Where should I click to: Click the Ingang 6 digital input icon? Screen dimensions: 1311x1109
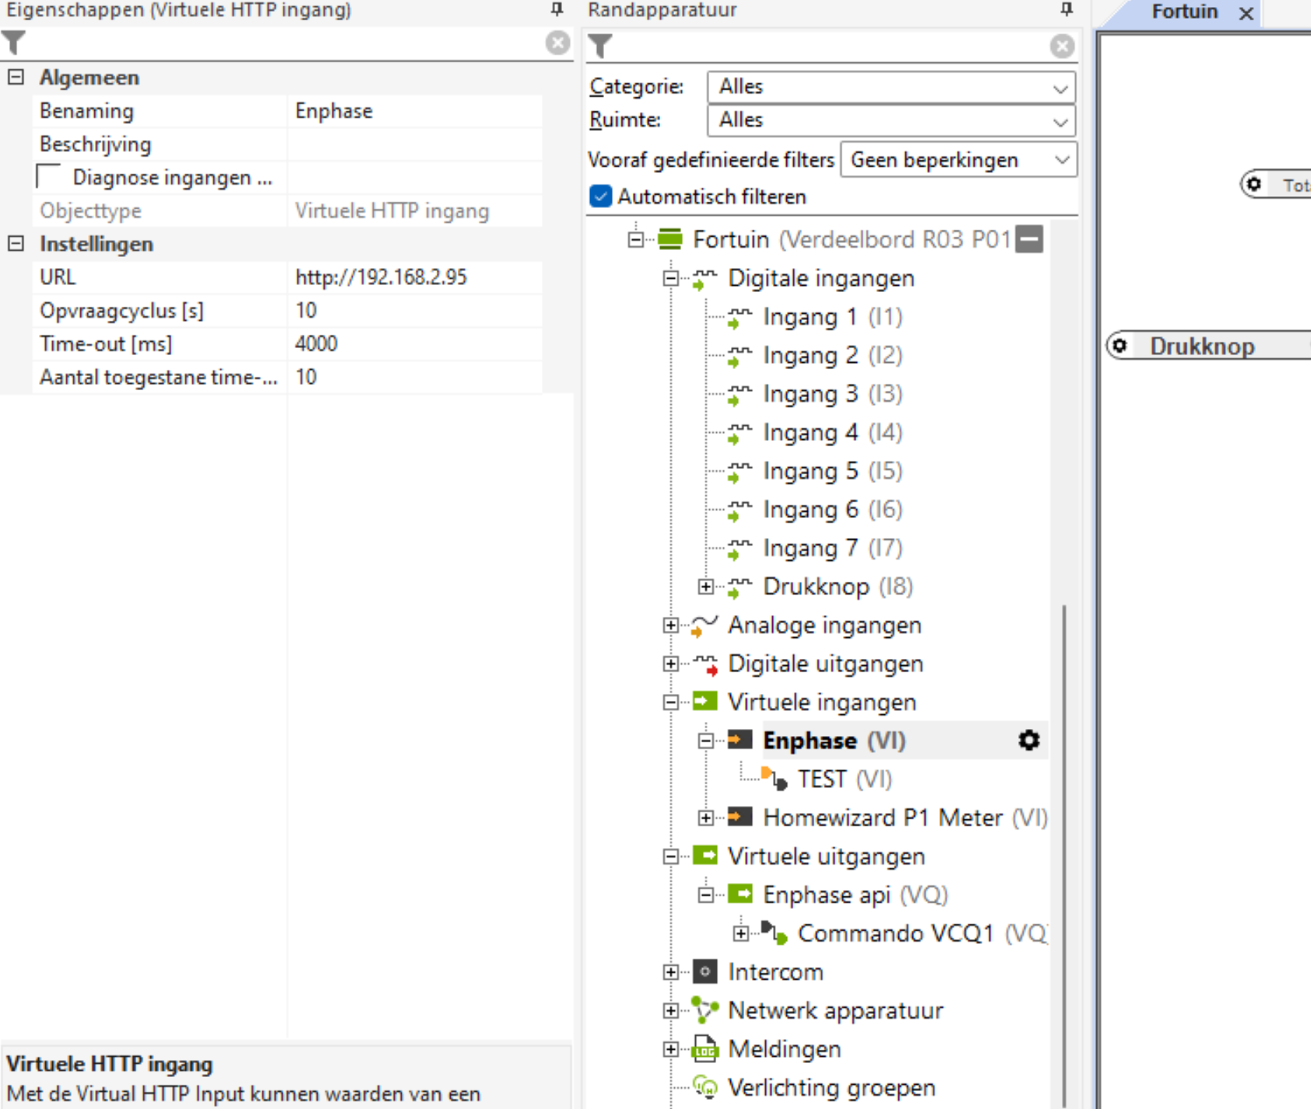click(x=739, y=511)
